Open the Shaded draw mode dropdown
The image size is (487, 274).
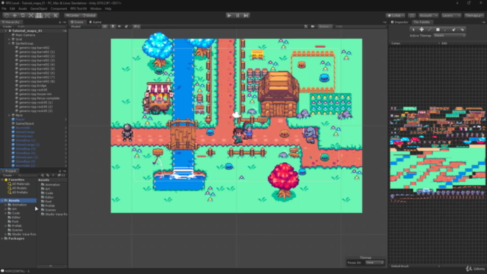(x=85, y=27)
